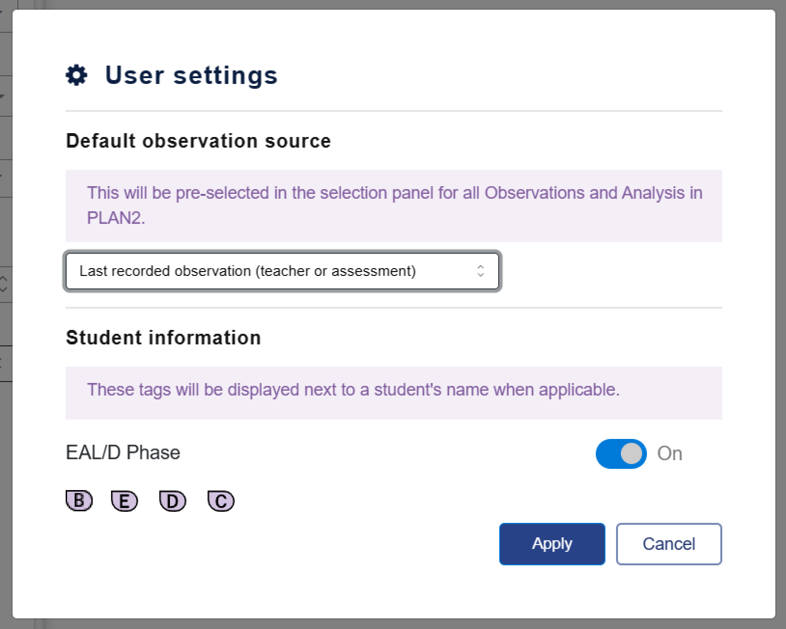
Task: Apply the user settings
Action: point(552,544)
